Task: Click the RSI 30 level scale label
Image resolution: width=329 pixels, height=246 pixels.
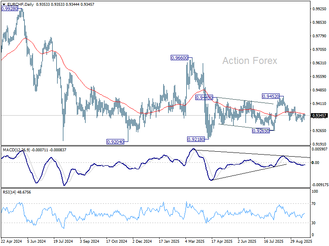Action: point(313,223)
